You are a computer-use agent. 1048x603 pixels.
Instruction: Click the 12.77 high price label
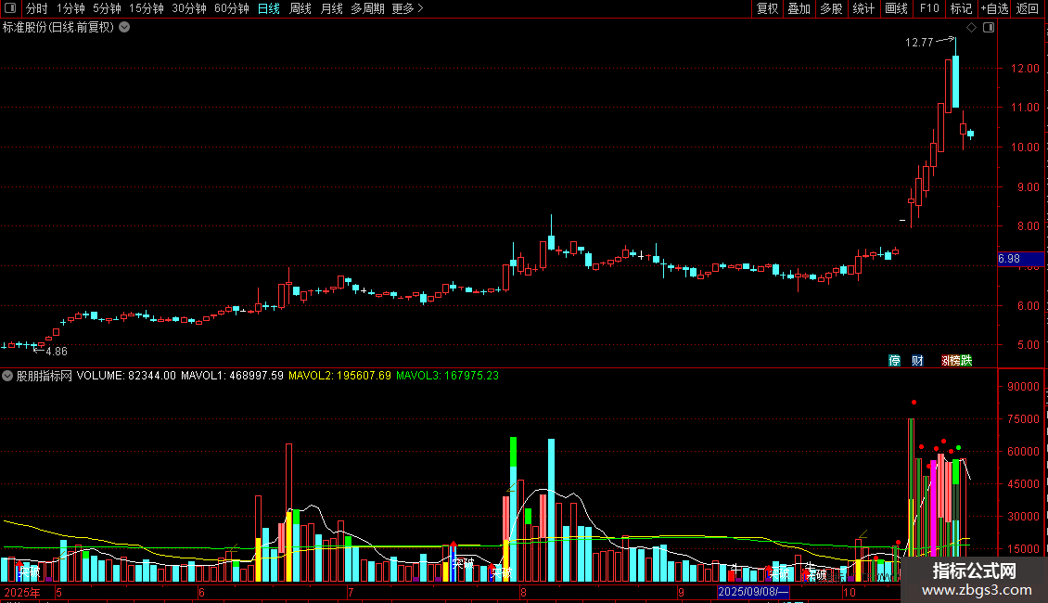click(x=919, y=43)
